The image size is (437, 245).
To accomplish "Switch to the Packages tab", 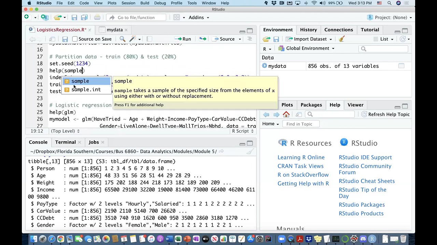I will (311, 105).
